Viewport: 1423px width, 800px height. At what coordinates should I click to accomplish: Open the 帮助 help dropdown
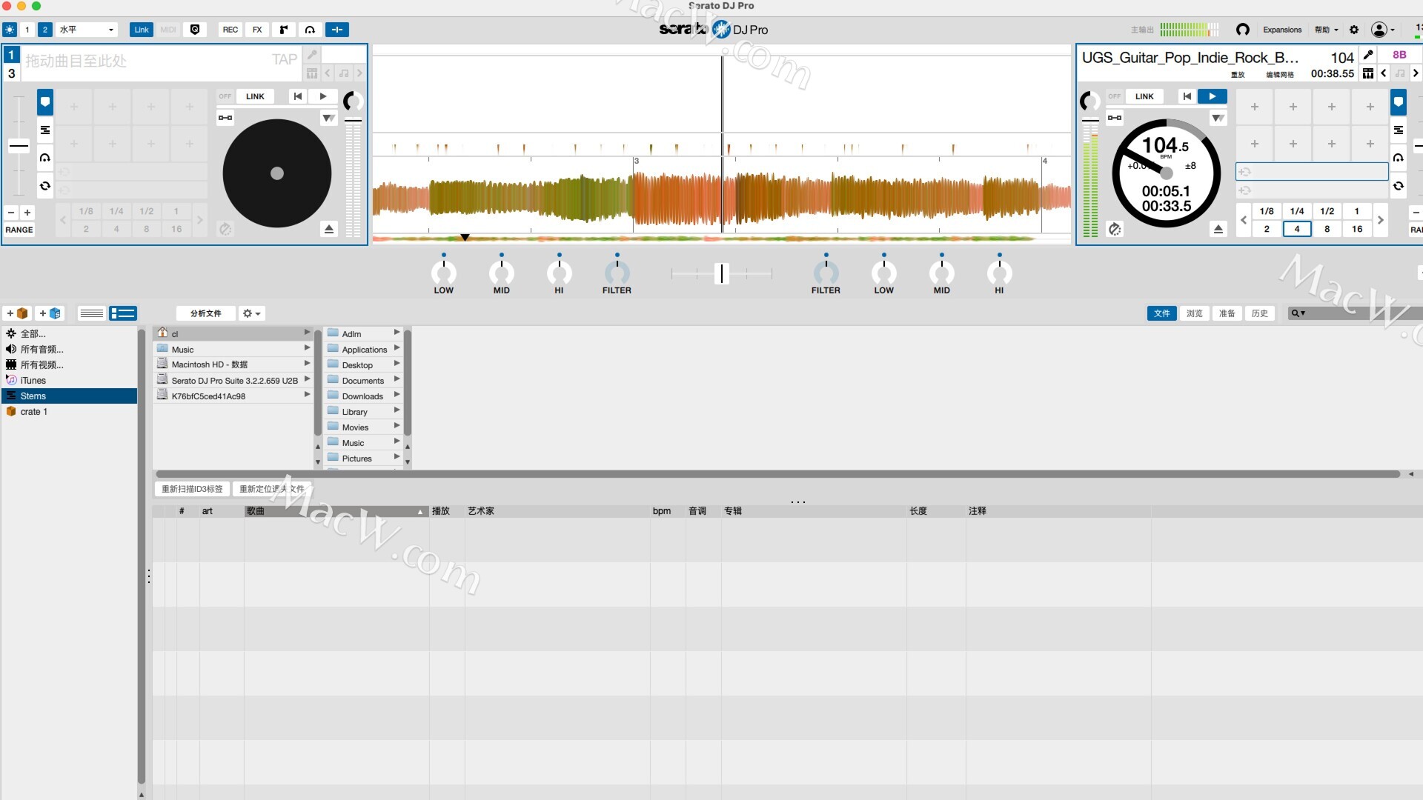[x=1327, y=30]
